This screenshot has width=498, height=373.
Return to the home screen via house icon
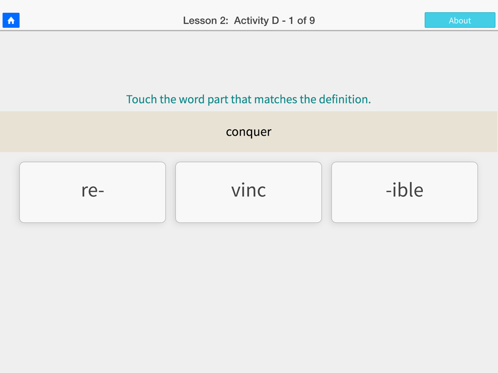(x=11, y=20)
